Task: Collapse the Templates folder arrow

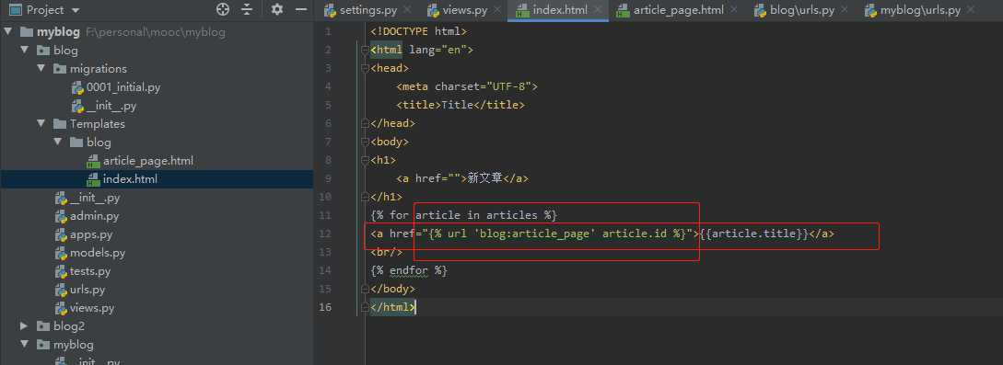Action: point(41,124)
